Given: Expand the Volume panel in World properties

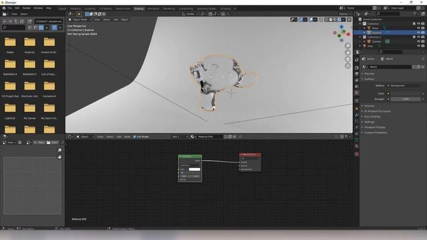Looking at the screenshot, I should tap(369, 105).
